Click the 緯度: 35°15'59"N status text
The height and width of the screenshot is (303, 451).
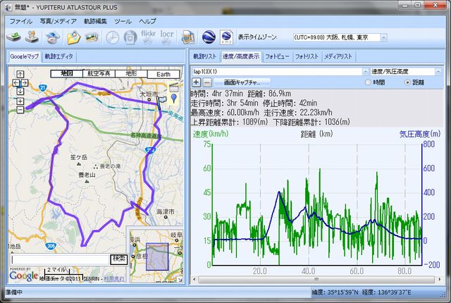(335, 292)
